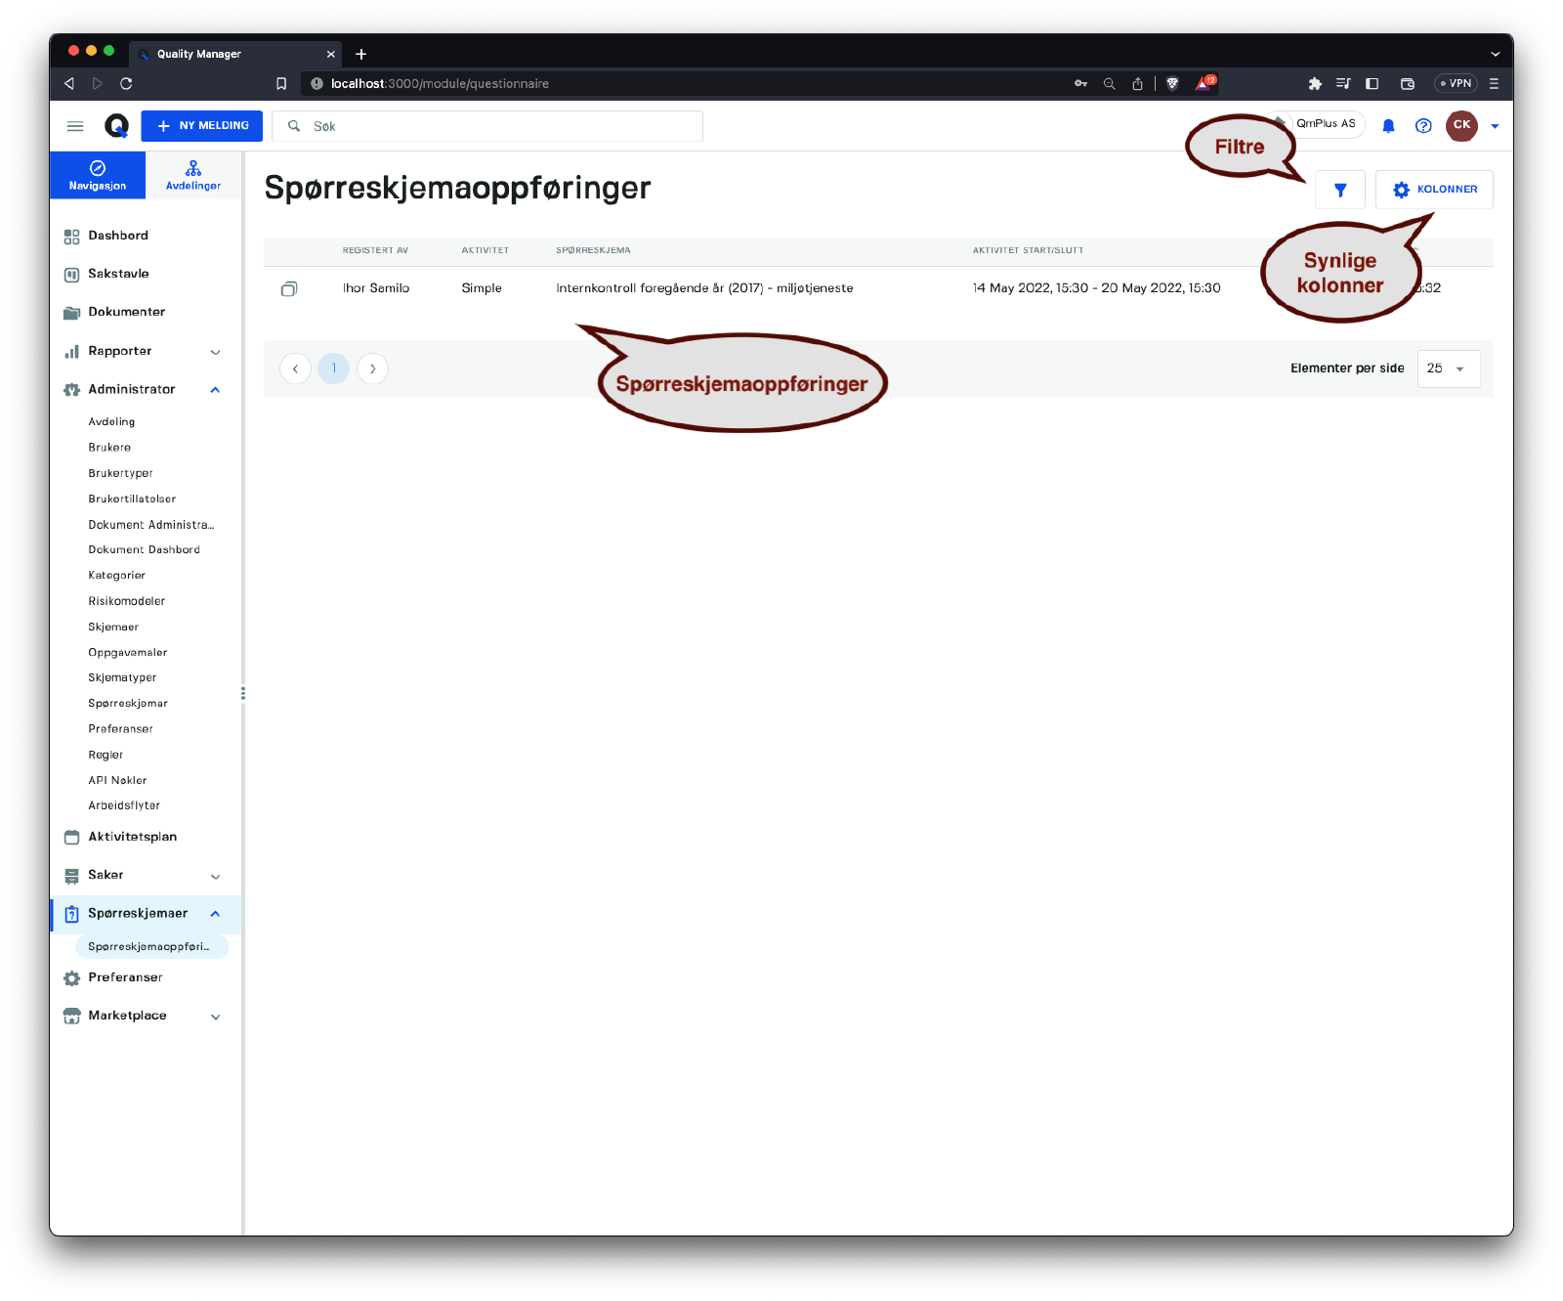
Task: Click the notification bell icon
Action: (x=1388, y=126)
